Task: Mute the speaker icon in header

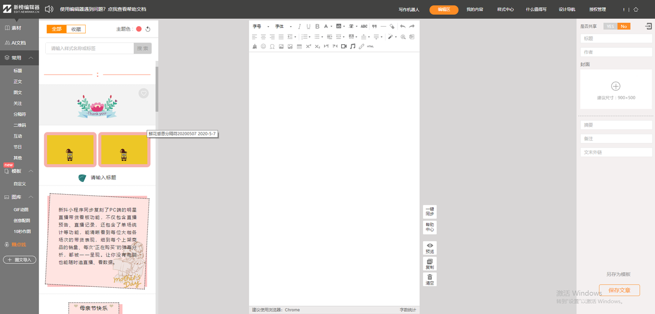Action: coord(49,9)
